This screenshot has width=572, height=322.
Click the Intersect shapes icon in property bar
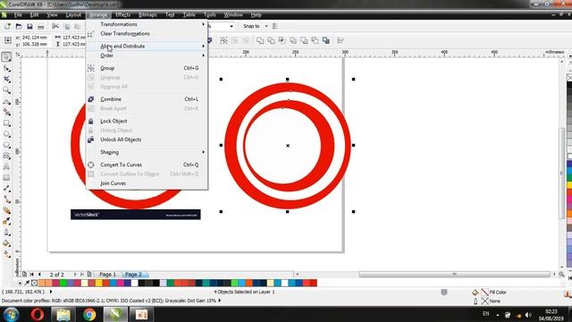[x=282, y=40]
